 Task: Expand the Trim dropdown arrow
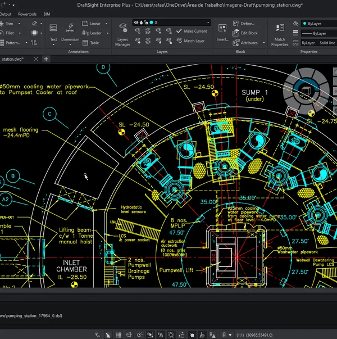[19, 24]
